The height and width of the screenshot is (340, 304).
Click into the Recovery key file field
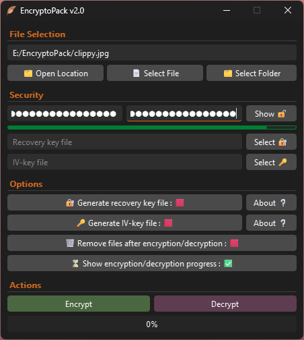pos(124,142)
